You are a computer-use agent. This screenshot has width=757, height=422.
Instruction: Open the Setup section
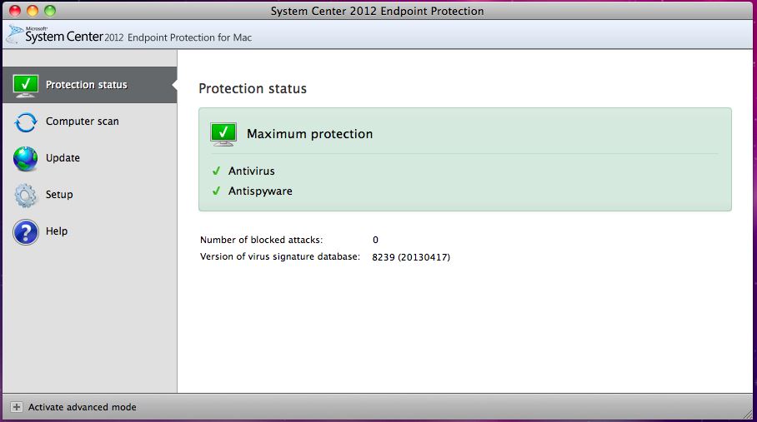click(90, 195)
